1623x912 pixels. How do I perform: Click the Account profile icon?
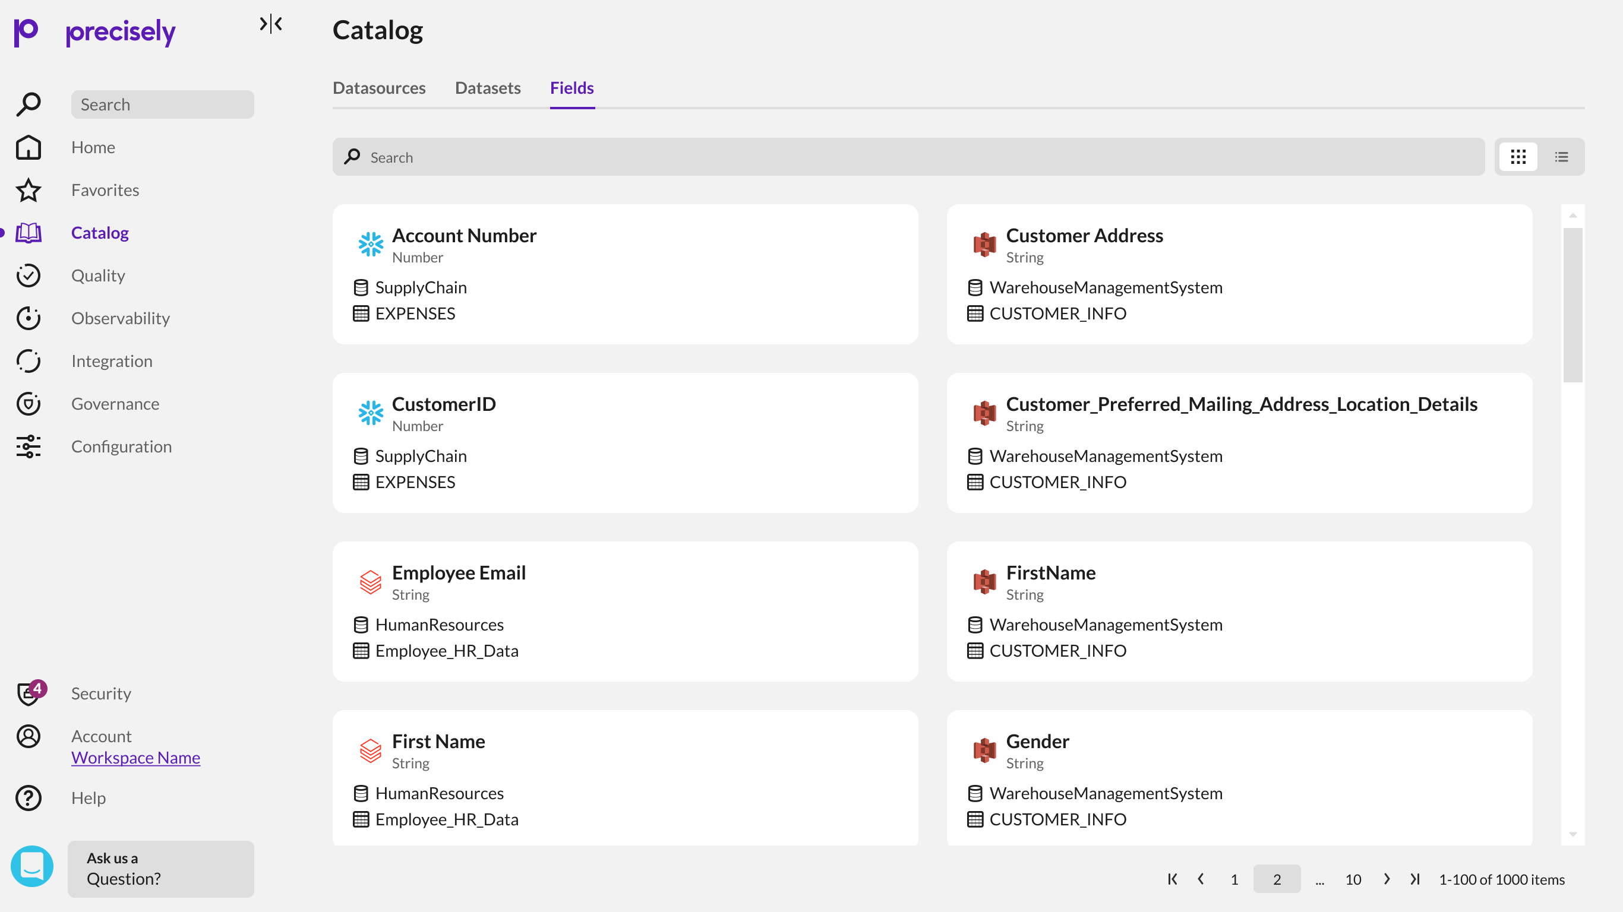29,736
